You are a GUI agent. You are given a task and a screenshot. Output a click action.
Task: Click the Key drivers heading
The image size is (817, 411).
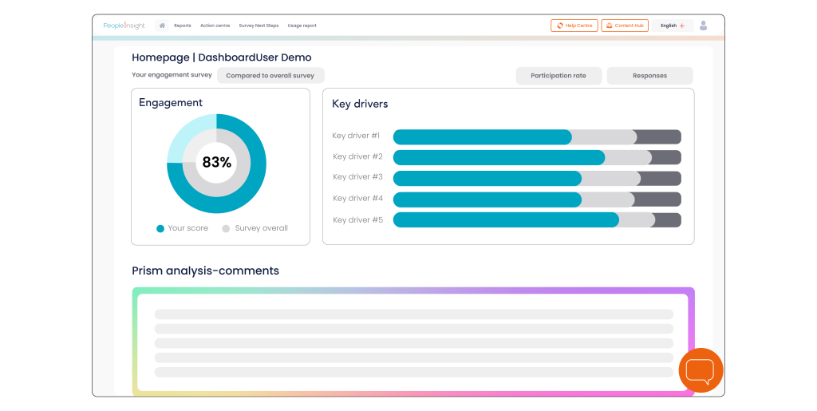(360, 104)
